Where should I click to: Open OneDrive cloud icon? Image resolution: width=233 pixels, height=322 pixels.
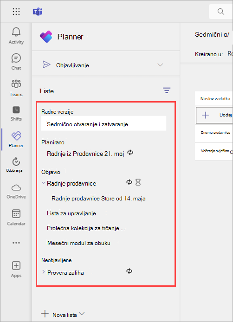[x=16, y=188]
